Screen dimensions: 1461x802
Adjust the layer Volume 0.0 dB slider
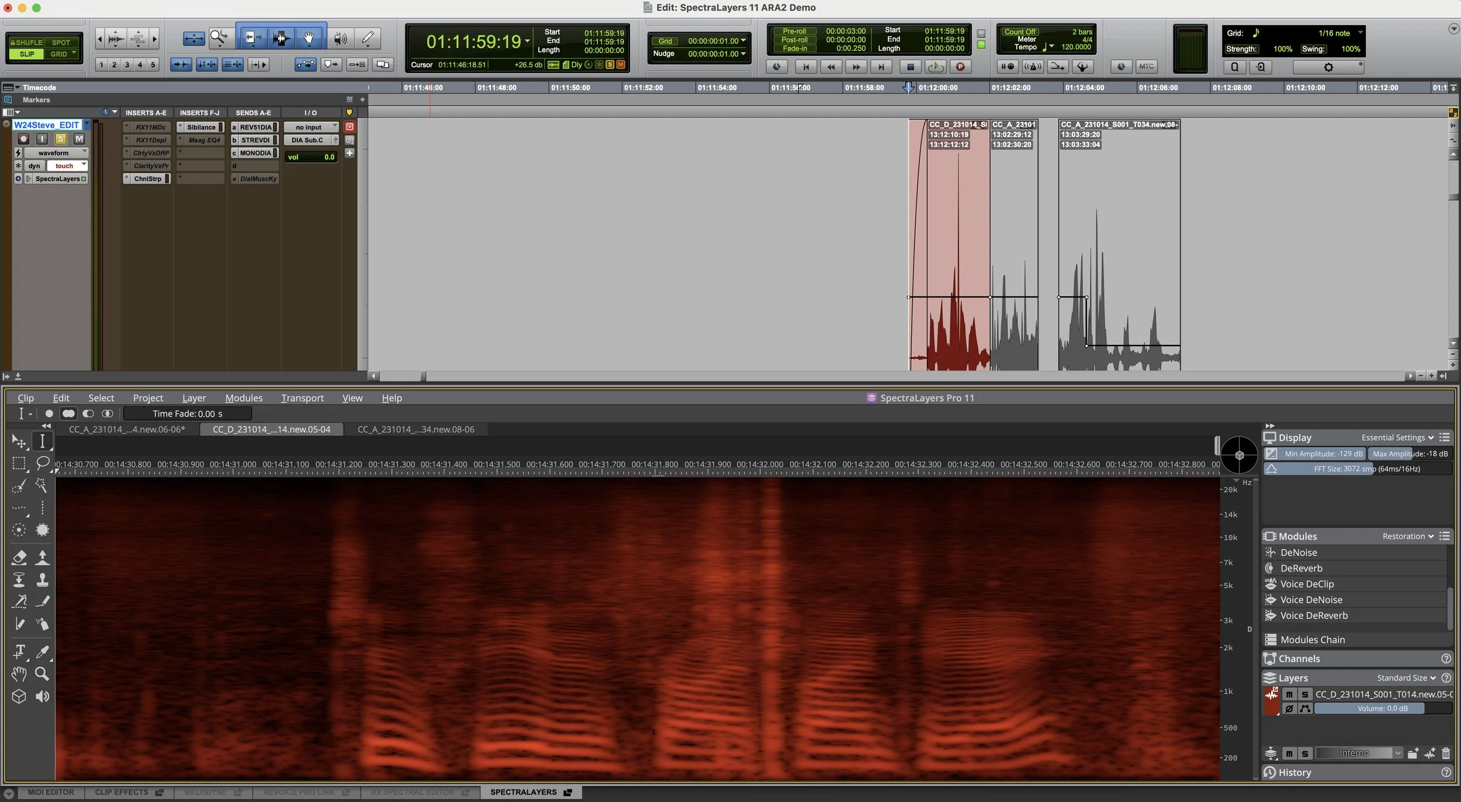1382,708
